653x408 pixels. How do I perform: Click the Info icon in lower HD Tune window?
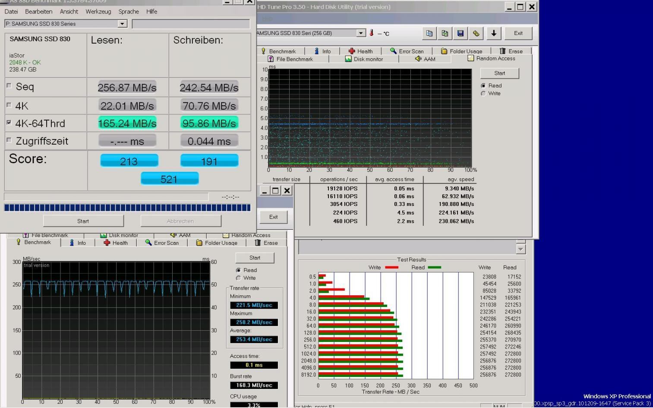(72, 243)
